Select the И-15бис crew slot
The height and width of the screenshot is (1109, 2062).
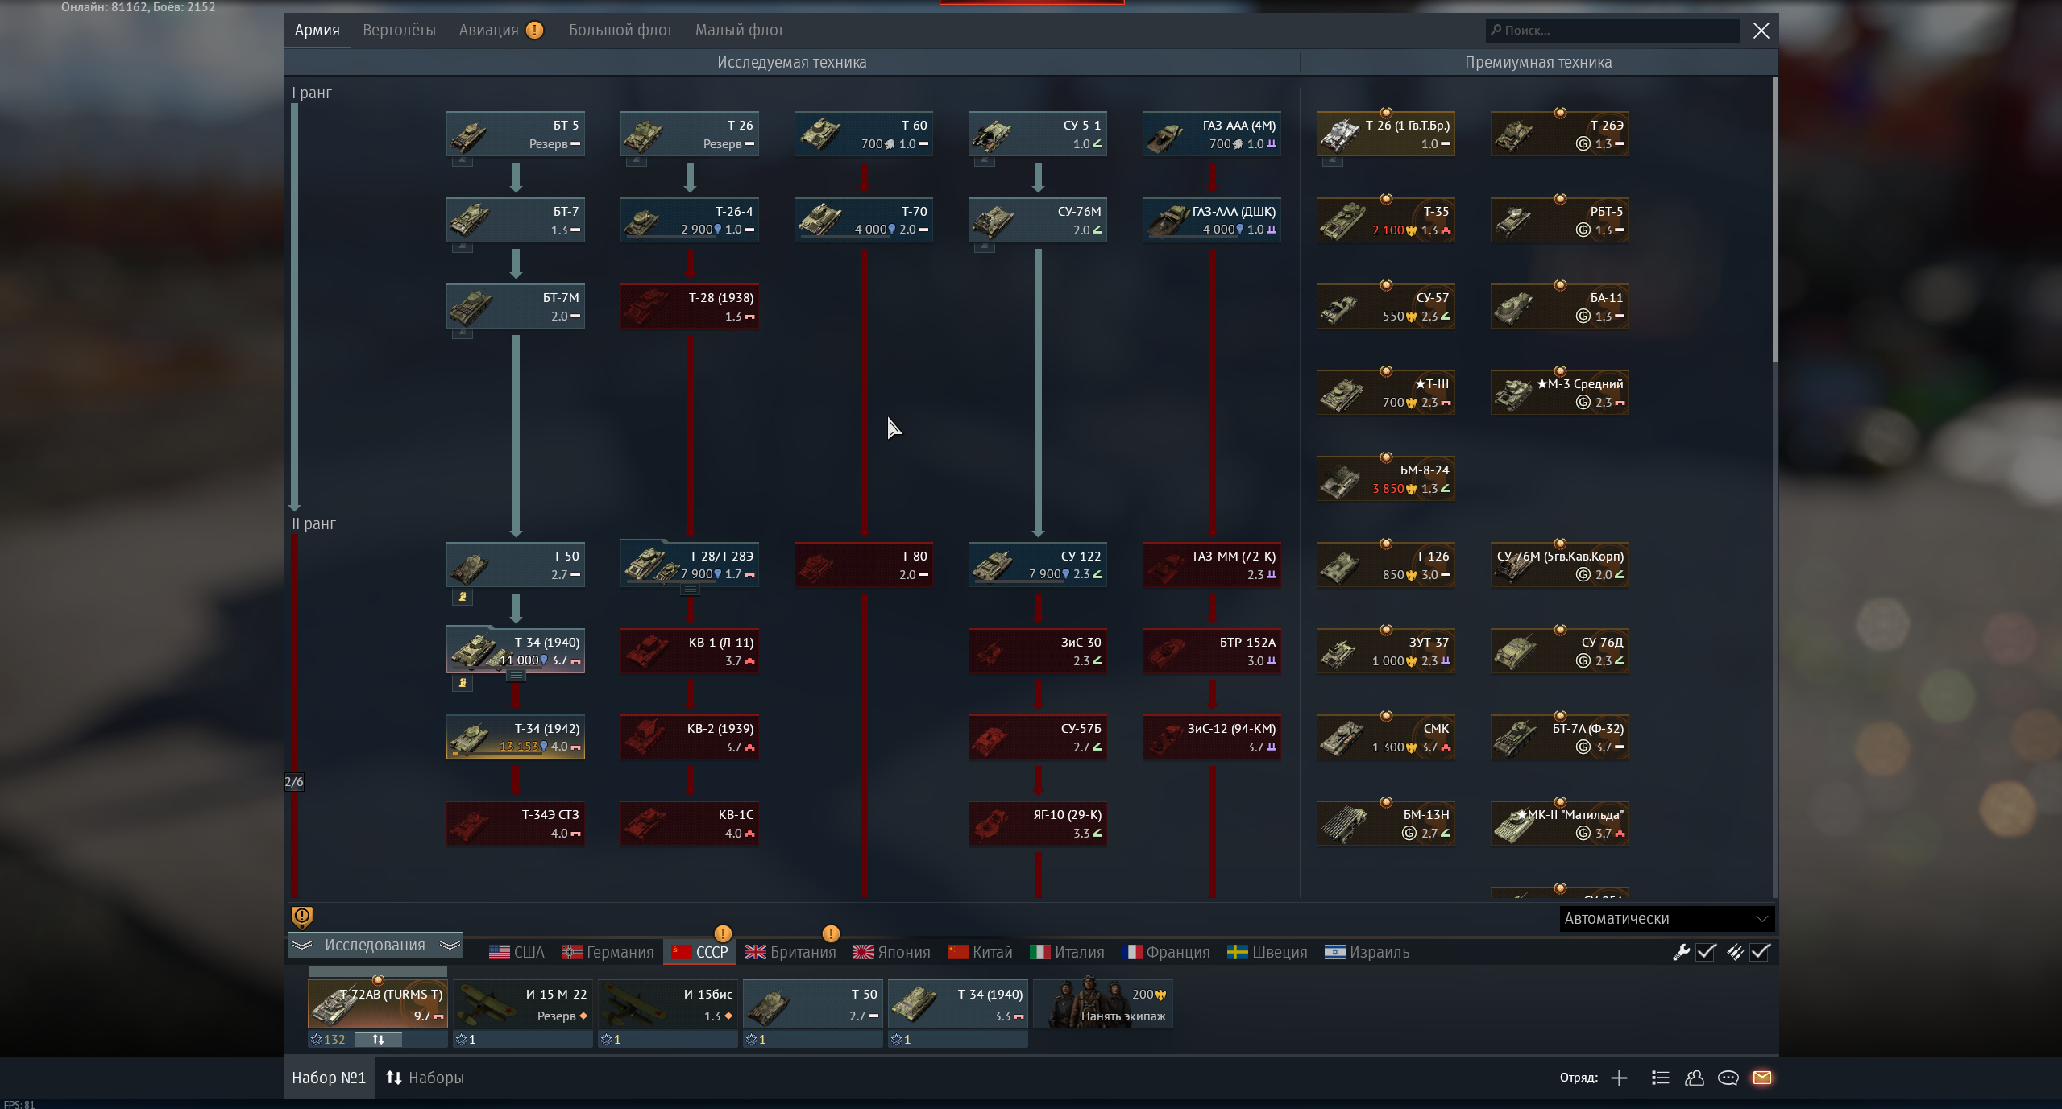coord(668,1004)
